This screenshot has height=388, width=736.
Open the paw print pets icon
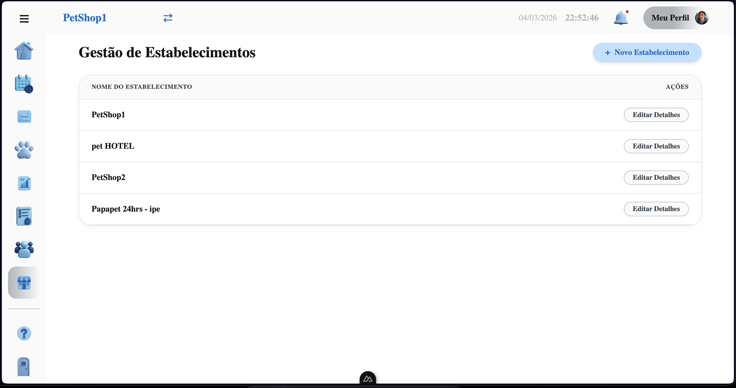pyautogui.click(x=24, y=150)
